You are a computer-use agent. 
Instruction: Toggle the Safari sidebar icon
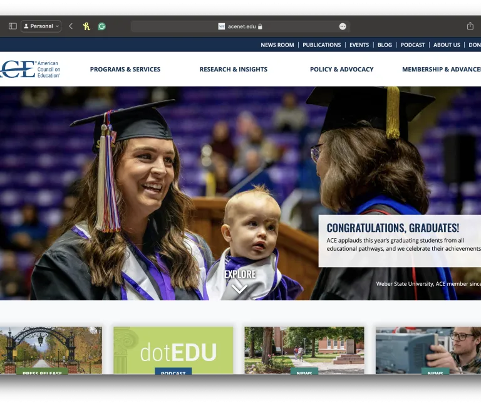(x=13, y=26)
